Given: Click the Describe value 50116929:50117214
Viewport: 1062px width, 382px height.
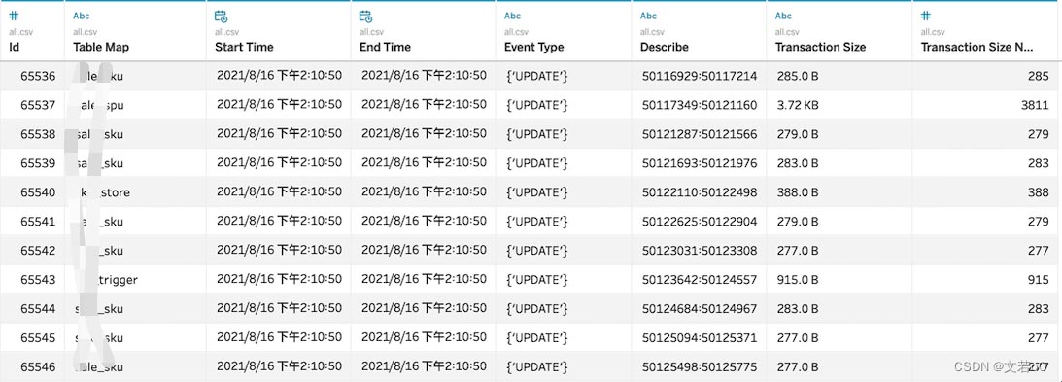Looking at the screenshot, I should [x=699, y=76].
